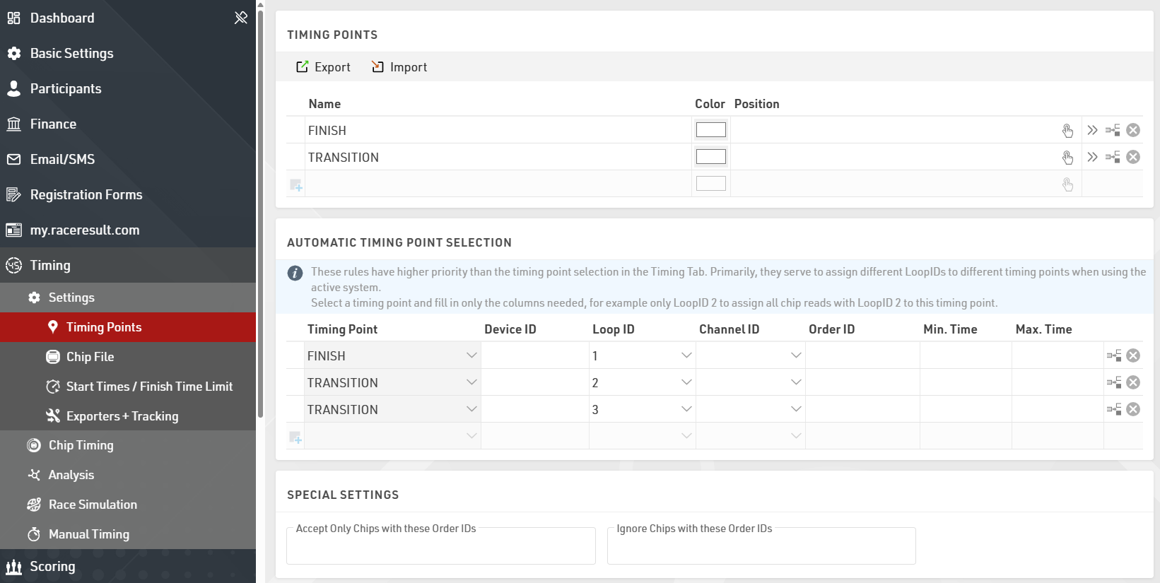This screenshot has width=1160, height=583.
Task: Add new timing point row icon
Action: point(296,185)
